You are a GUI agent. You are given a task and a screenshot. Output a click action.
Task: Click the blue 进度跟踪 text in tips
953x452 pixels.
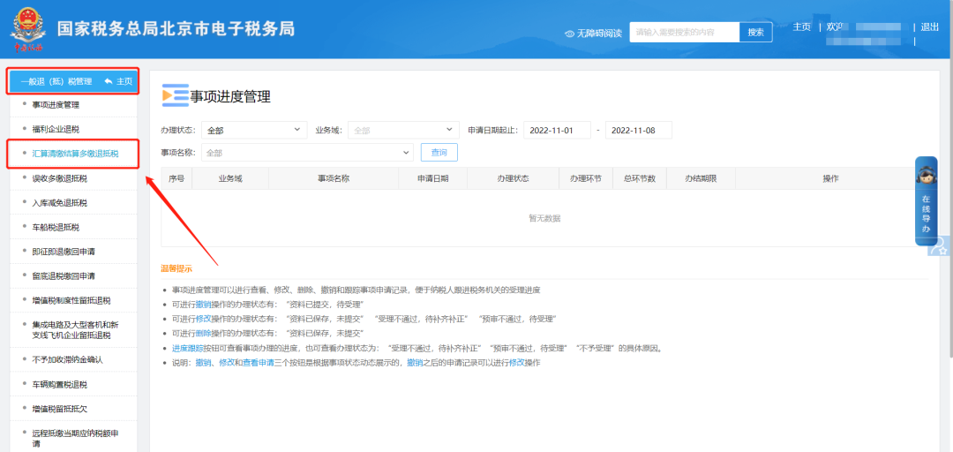(x=187, y=349)
